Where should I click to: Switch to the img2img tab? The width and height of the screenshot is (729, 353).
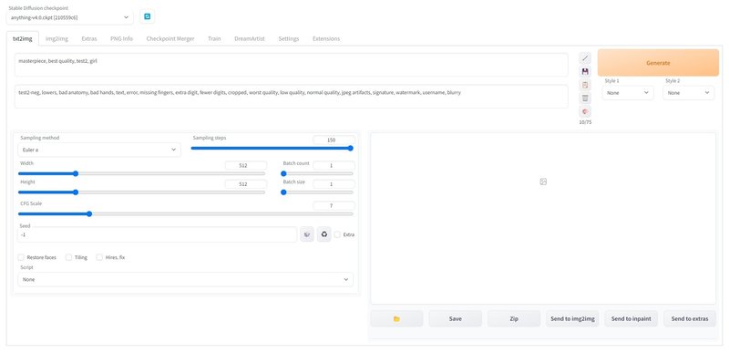tap(56, 38)
